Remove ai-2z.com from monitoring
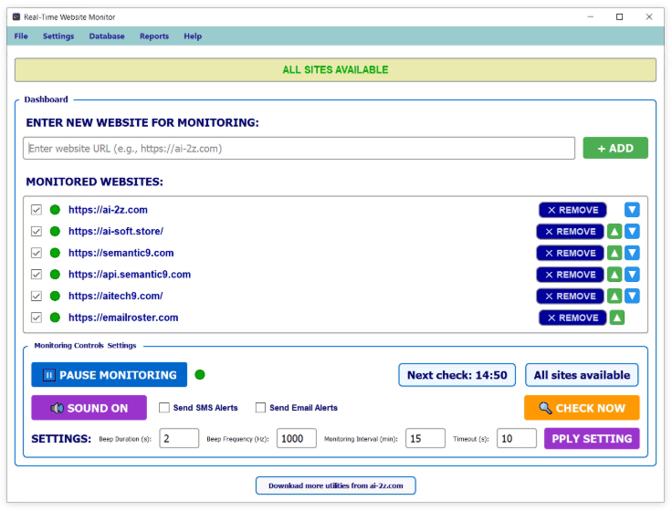Viewport: 672px width, 511px height. coord(572,210)
